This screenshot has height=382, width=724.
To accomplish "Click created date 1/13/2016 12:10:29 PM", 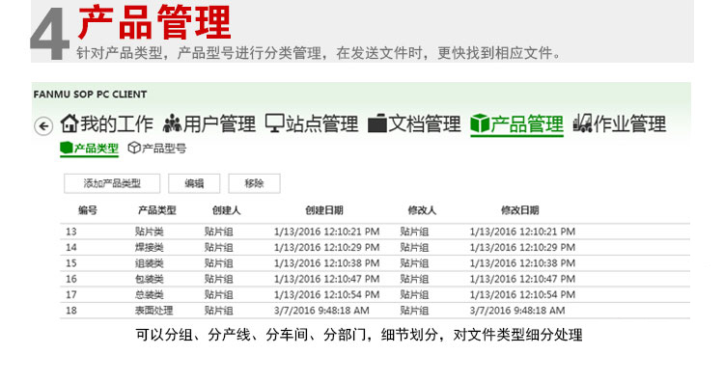I will pyautogui.click(x=327, y=247).
